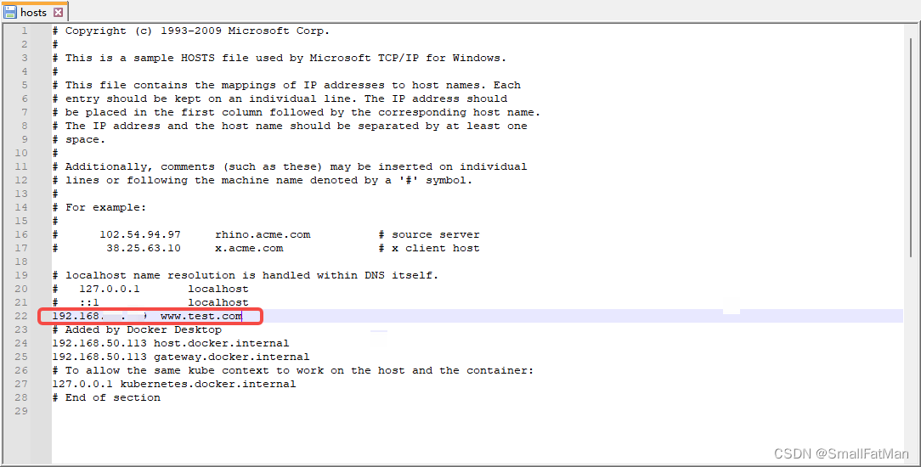Close the hosts tab with red X
921x467 pixels.
(x=58, y=13)
